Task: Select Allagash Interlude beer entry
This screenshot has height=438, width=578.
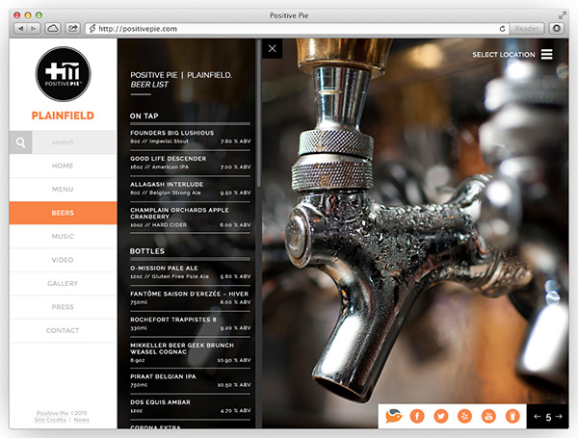Action: [190, 189]
